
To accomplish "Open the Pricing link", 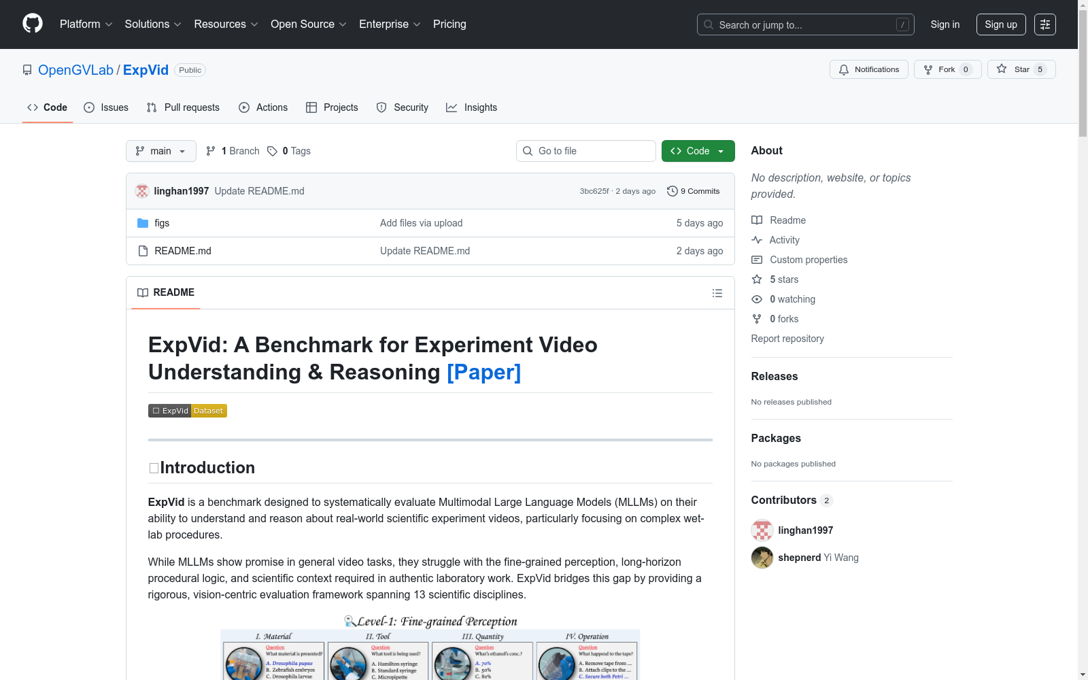I will pos(449,24).
